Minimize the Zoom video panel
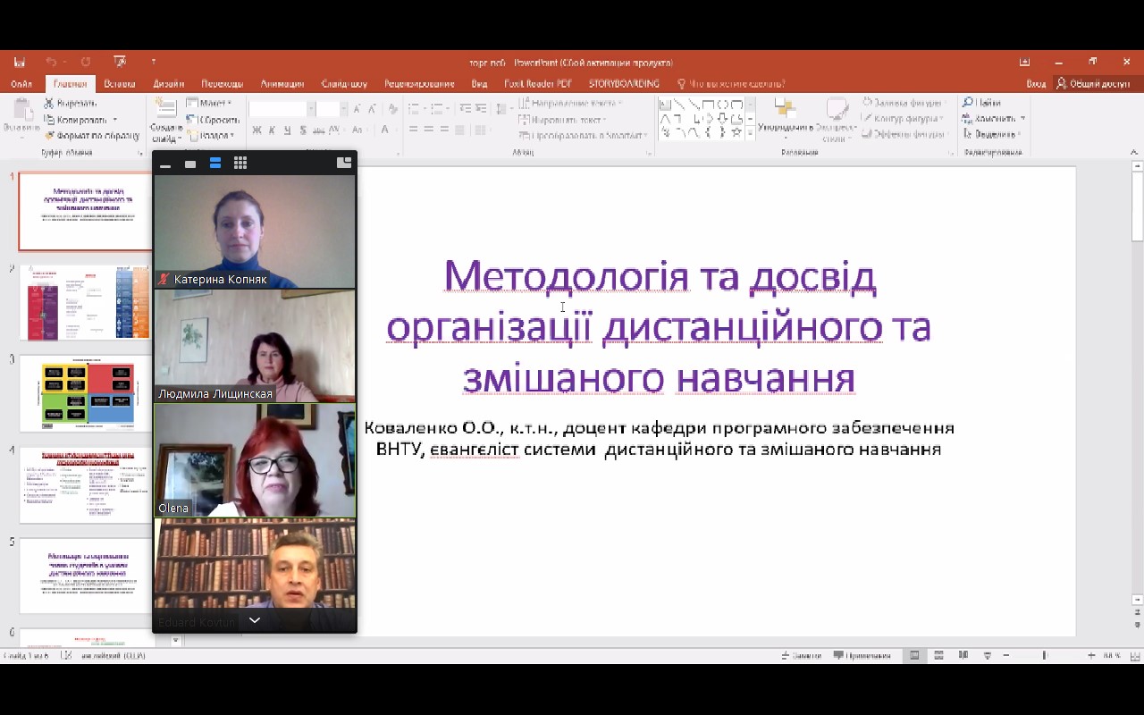Viewport: 1144px width, 715px height. point(165,164)
